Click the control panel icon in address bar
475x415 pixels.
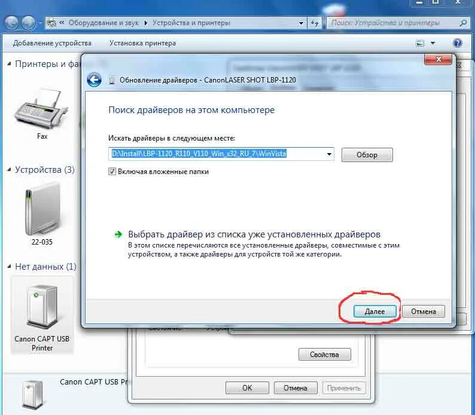pos(52,23)
